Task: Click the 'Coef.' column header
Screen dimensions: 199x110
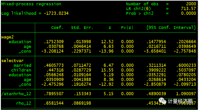Action: (57, 28)
